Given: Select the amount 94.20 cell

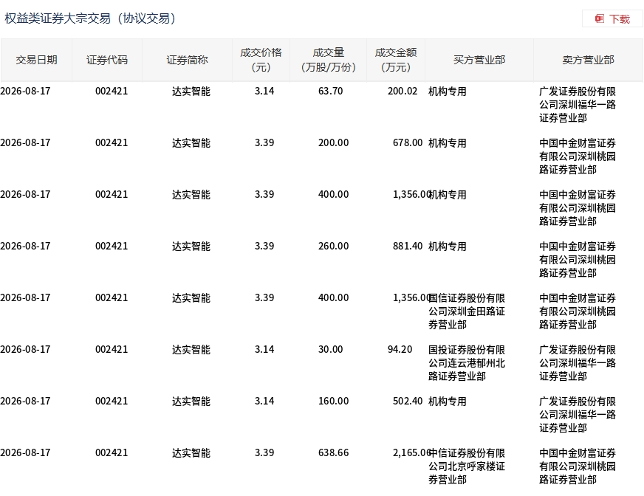Looking at the screenshot, I should pos(400,350).
